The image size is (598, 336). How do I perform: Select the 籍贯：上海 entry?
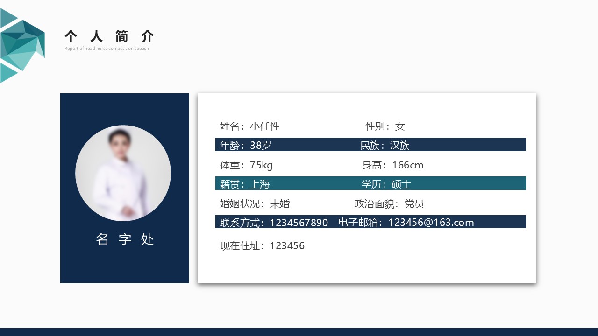point(245,184)
